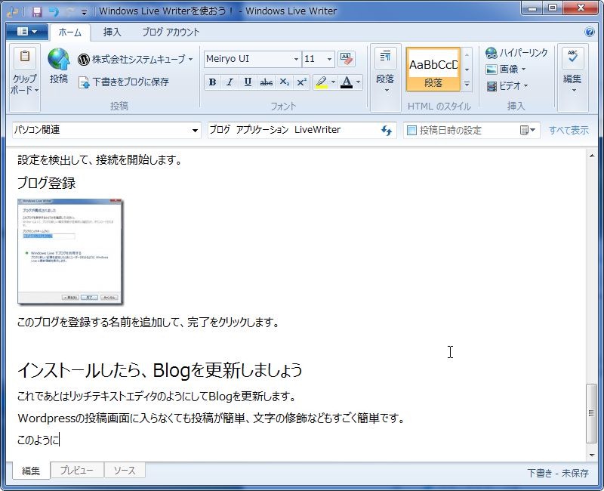Image resolution: width=604 pixels, height=491 pixels.
Task: Open the highlight color dropdown arrow
Action: pos(333,82)
